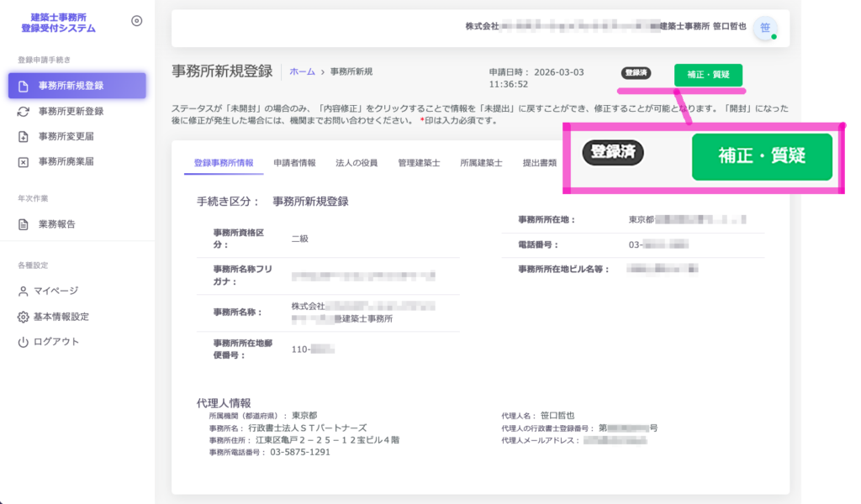This screenshot has width=861, height=504.
Task: Switch to the 法人の役員 tab
Action: (357, 163)
